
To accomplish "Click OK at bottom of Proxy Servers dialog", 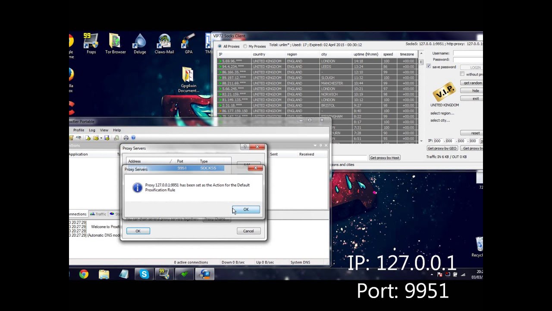I will (138, 231).
